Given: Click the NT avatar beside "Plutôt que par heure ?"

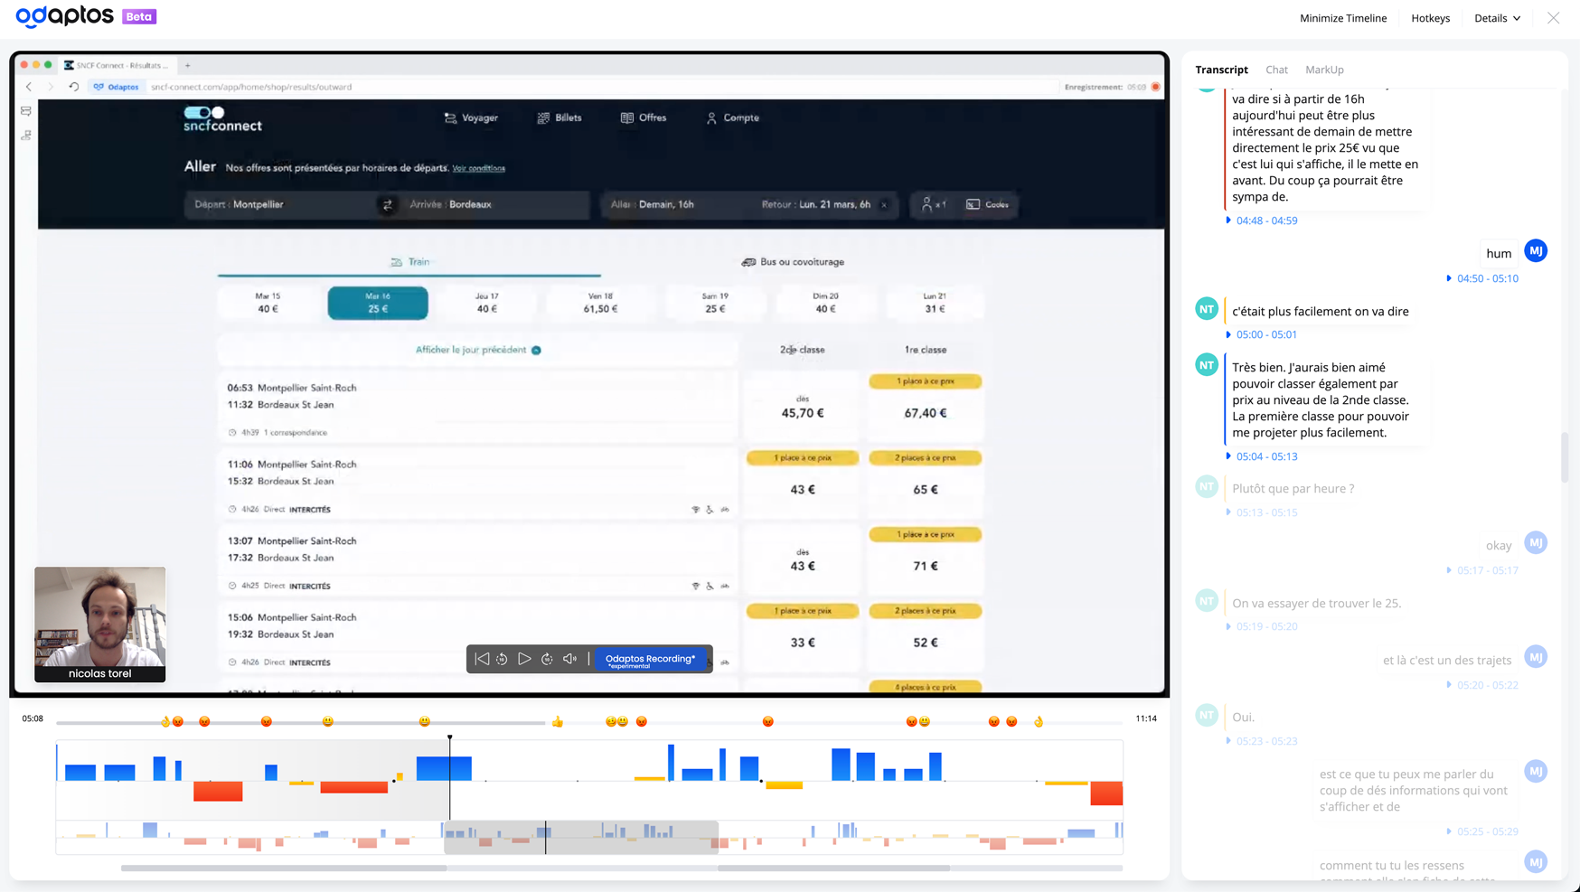Looking at the screenshot, I should pos(1207,487).
